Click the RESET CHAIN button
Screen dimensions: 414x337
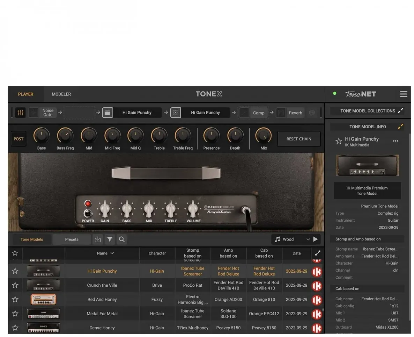pos(298,139)
